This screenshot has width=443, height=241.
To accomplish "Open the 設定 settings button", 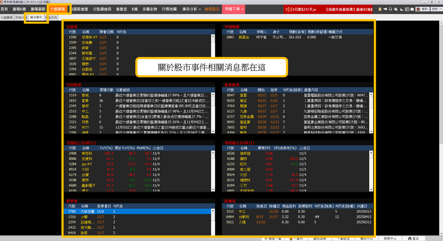I will 435,9.
